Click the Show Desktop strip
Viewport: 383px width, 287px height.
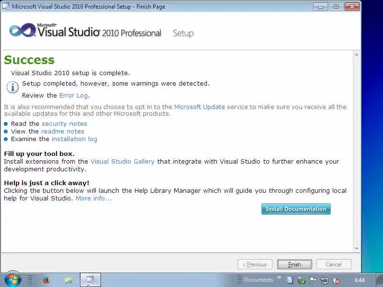[x=380, y=280]
